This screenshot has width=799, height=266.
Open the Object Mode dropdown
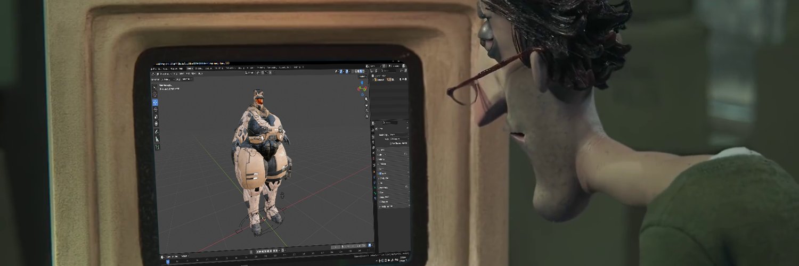point(165,74)
